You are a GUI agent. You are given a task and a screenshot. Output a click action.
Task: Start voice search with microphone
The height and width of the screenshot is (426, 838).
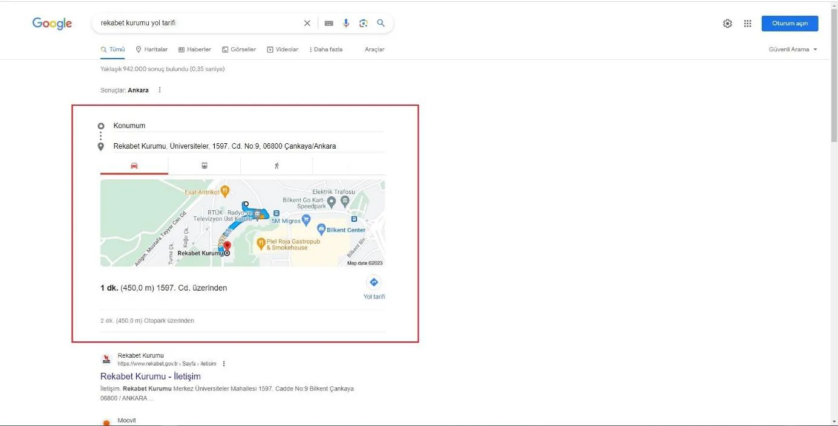346,23
